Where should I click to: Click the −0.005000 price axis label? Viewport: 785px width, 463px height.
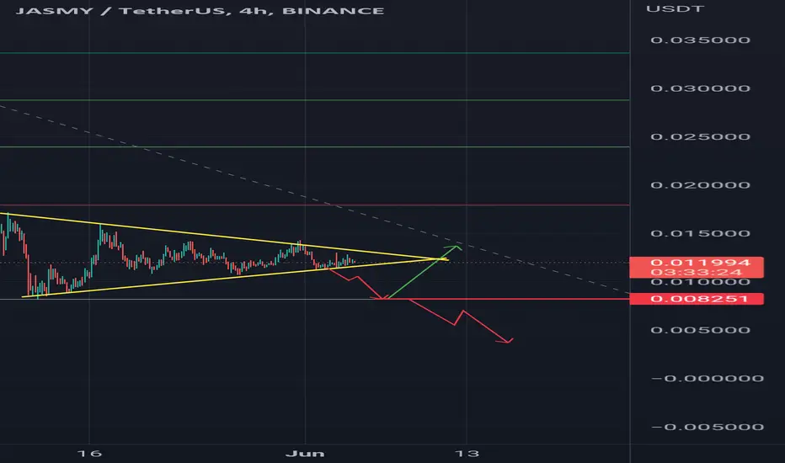pos(707,427)
